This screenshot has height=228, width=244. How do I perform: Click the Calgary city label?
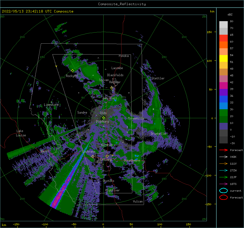point(106,159)
